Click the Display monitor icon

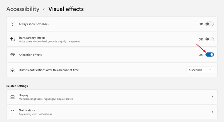point(12,97)
